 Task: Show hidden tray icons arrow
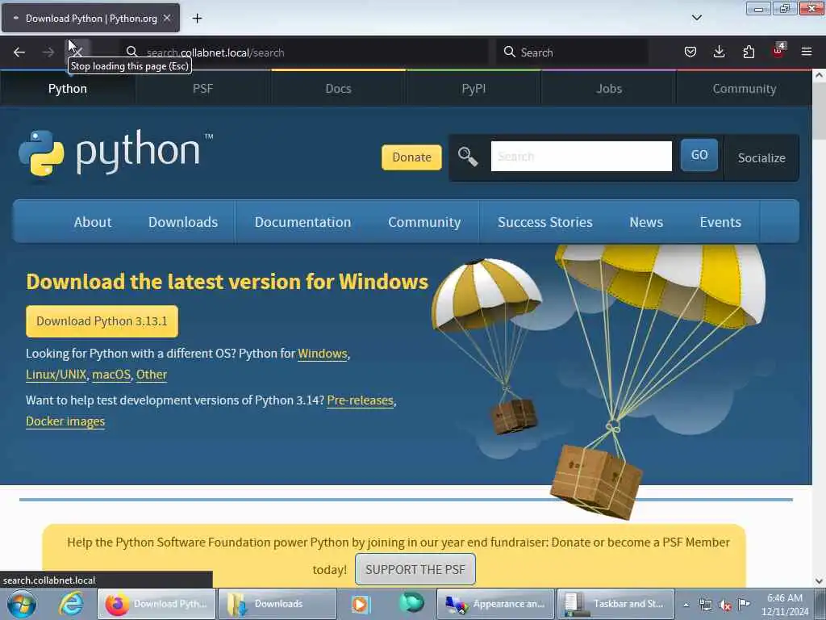click(x=686, y=605)
